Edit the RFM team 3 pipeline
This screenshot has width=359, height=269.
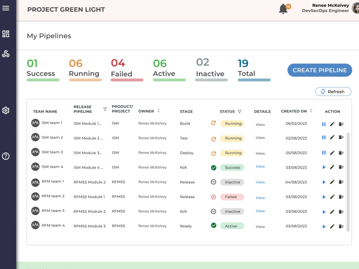(x=332, y=212)
